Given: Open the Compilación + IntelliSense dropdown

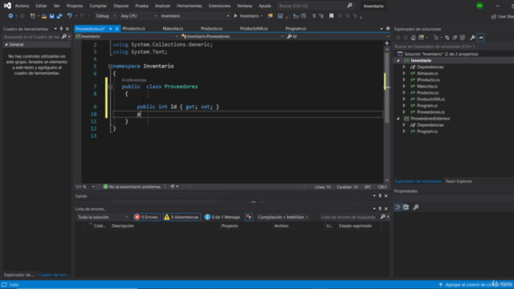Looking at the screenshot, I should click(x=283, y=217).
